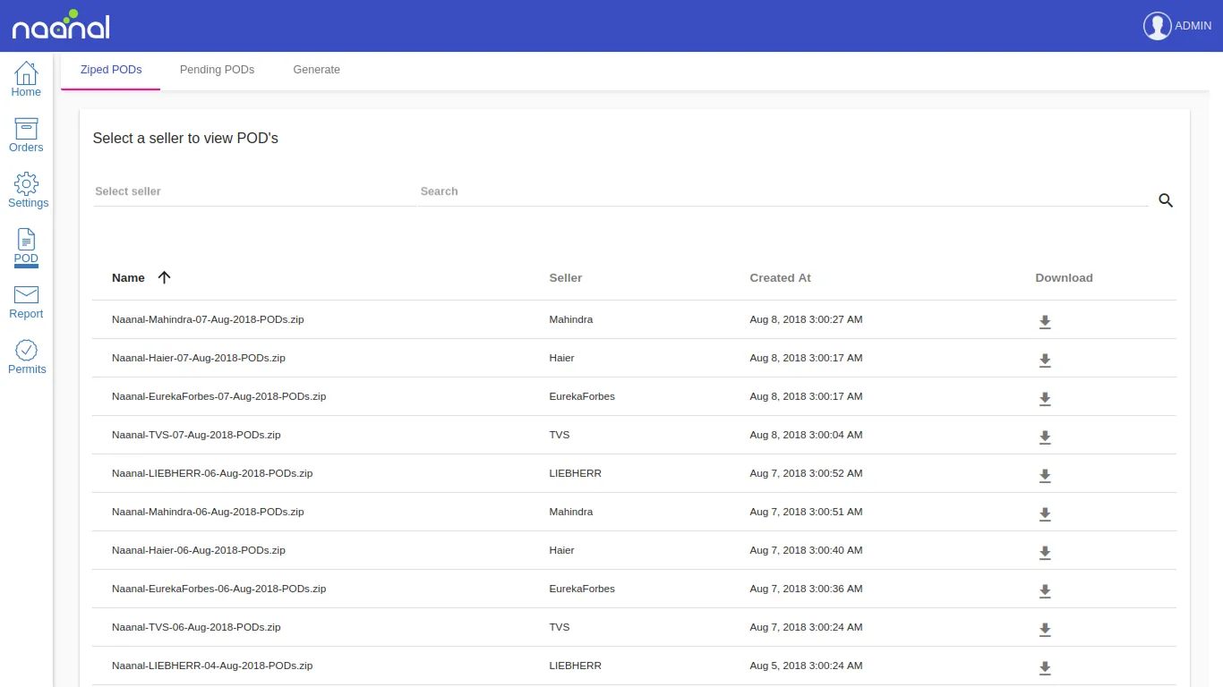
Task: Open the Orders section from the sidebar
Action: coord(26,134)
